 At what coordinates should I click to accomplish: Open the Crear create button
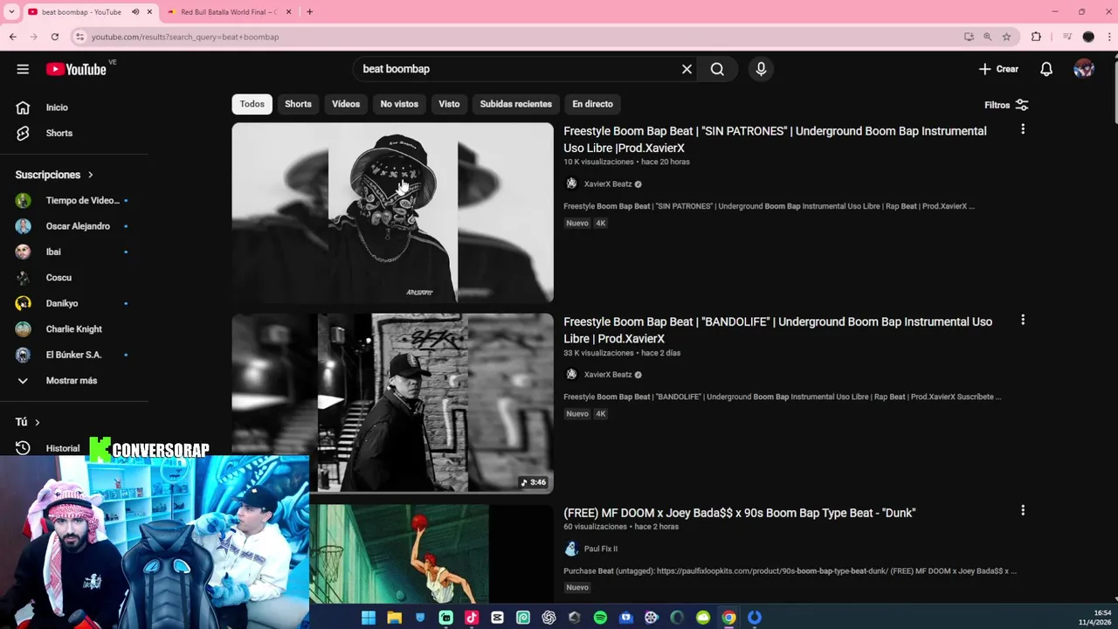(x=998, y=69)
